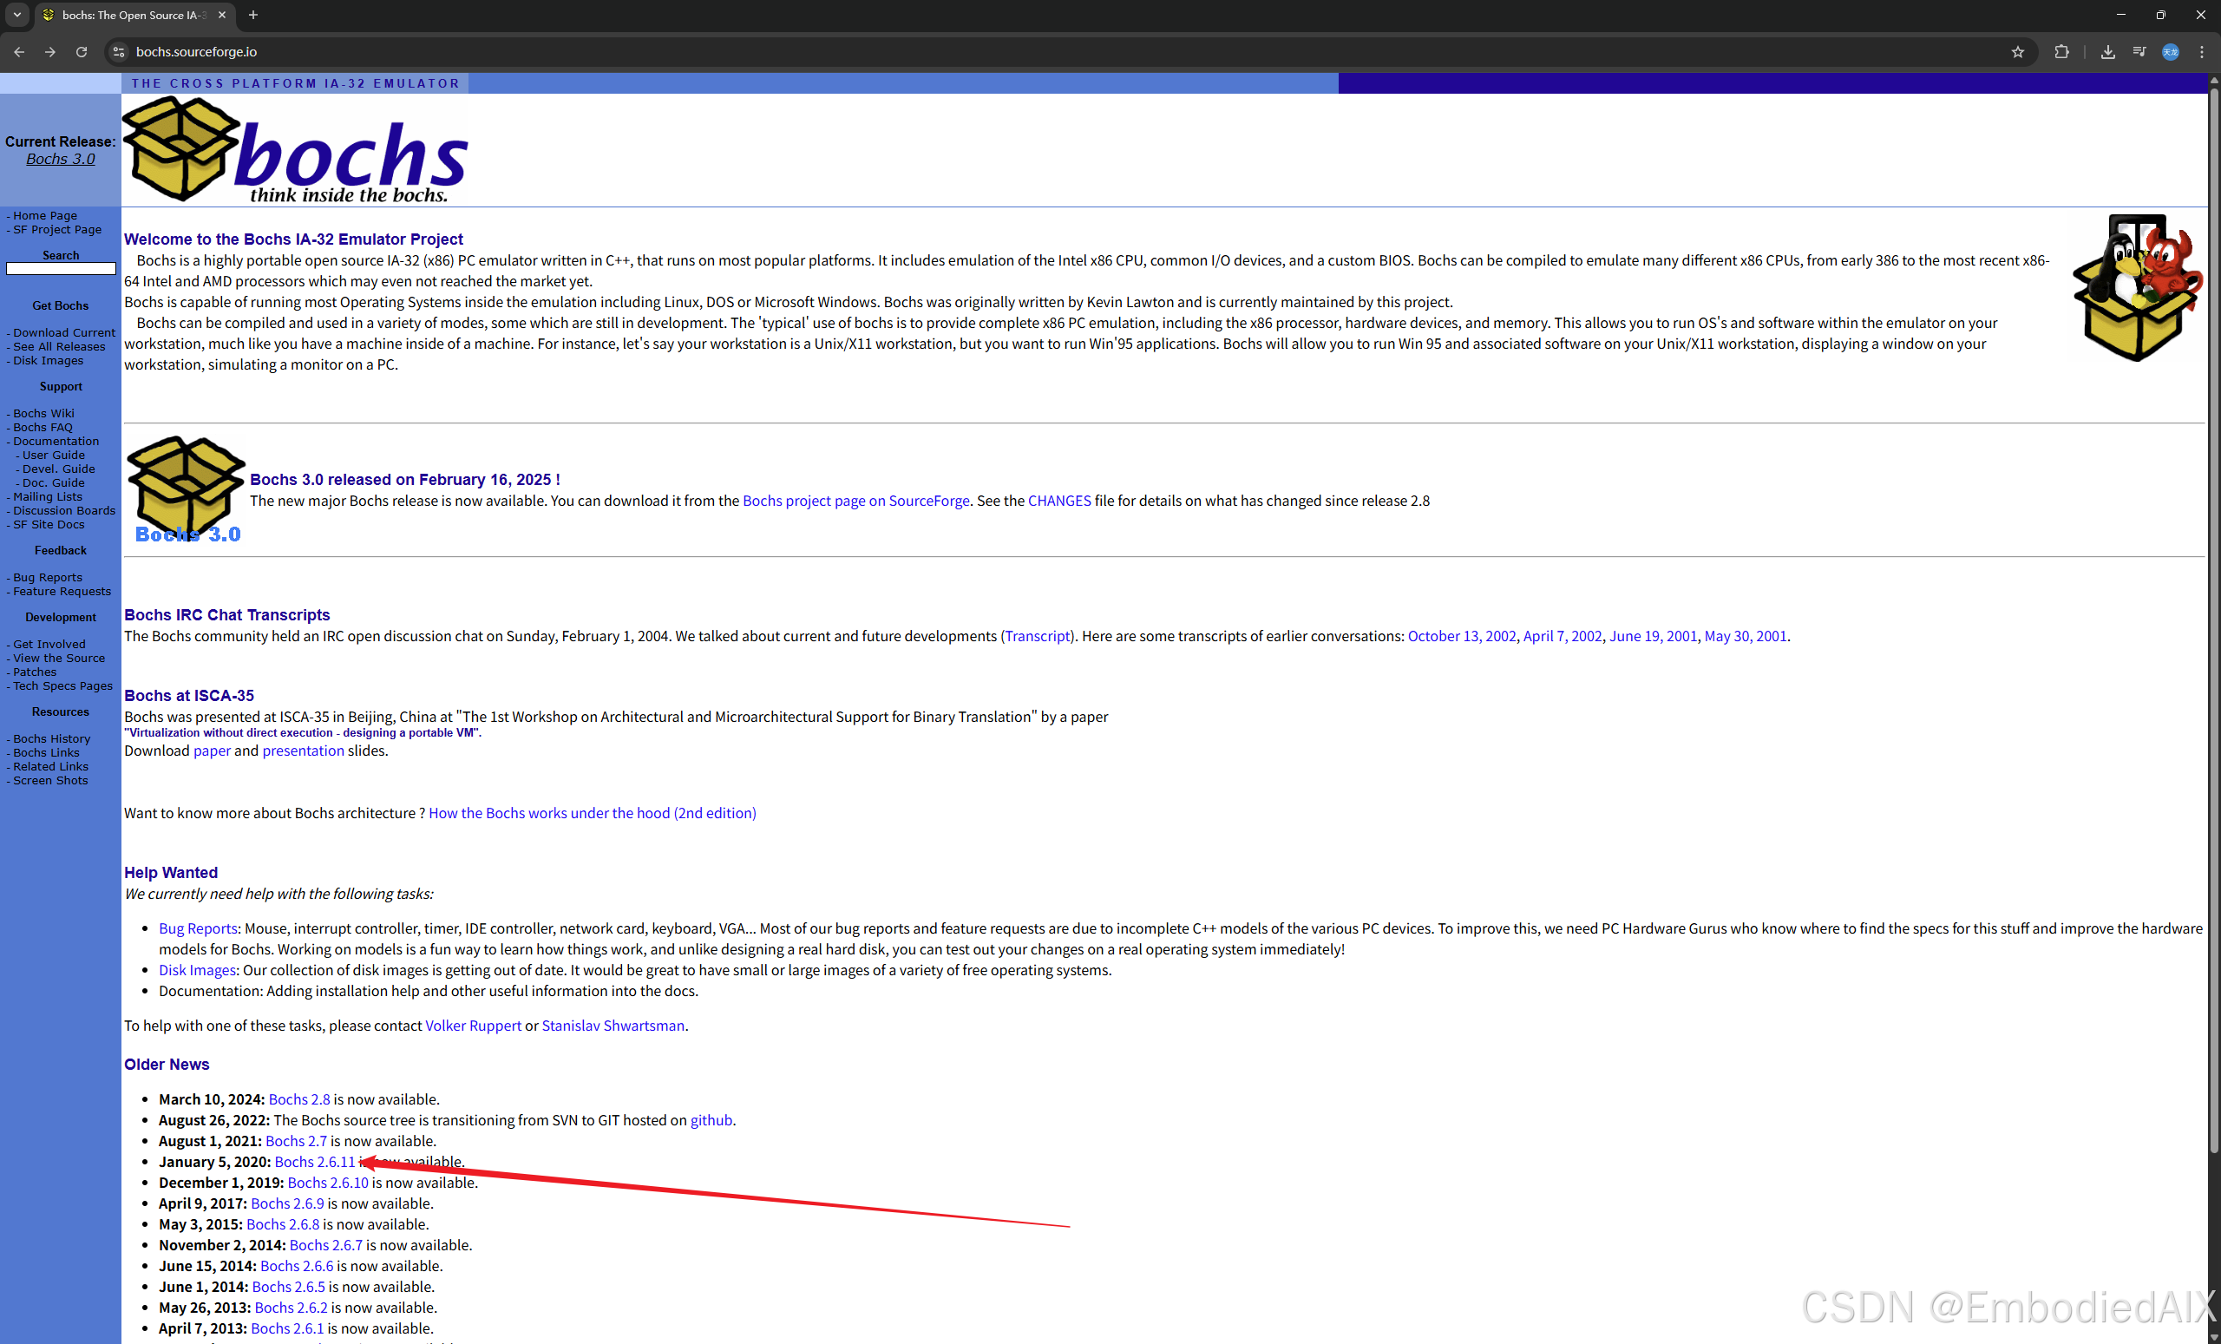The height and width of the screenshot is (1344, 2221).
Task: Open May 30, 2001 transcript
Action: click(1745, 636)
